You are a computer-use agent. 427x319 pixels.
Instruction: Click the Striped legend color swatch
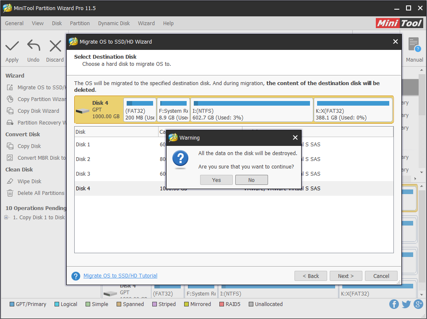click(154, 304)
